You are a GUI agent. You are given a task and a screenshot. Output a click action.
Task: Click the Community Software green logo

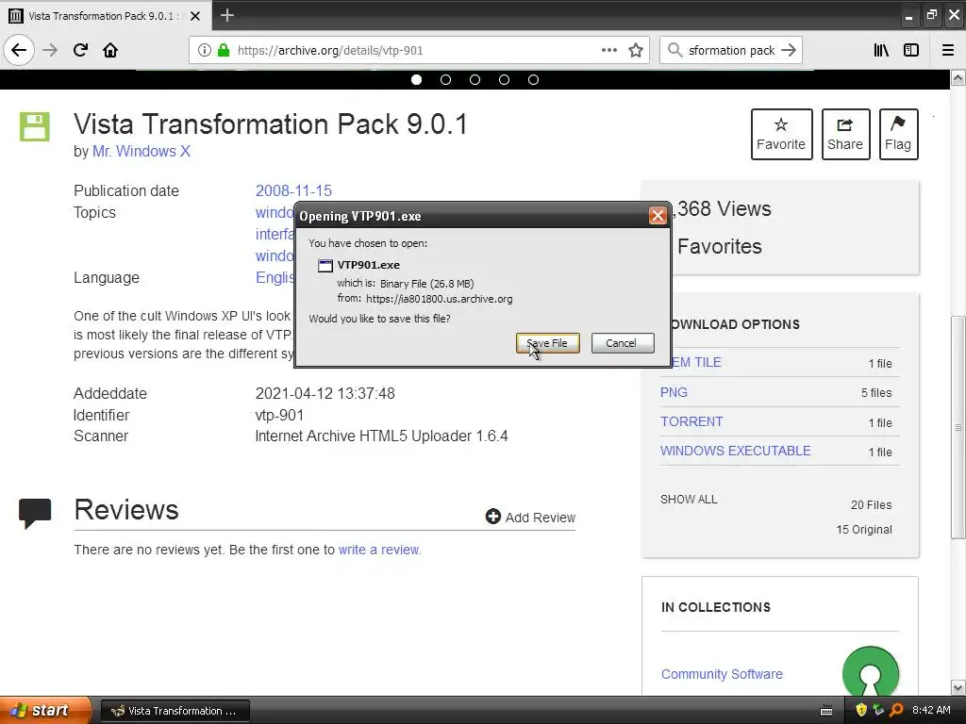pos(870,671)
